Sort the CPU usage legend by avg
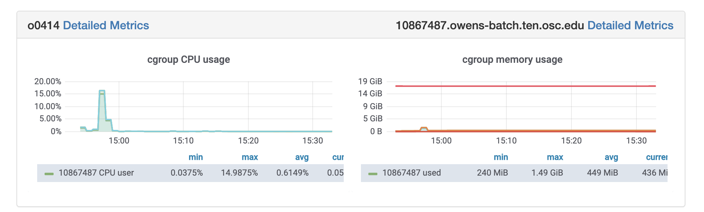 [x=302, y=157]
